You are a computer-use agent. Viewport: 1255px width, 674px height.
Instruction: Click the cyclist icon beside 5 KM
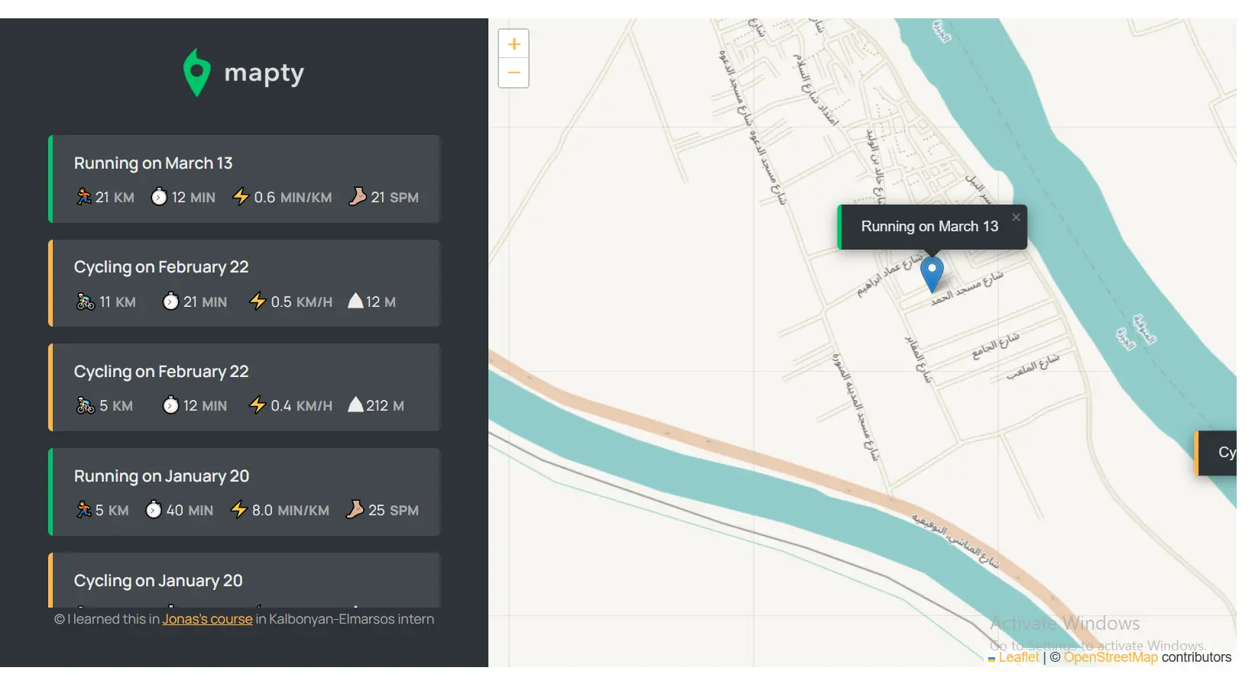(86, 405)
